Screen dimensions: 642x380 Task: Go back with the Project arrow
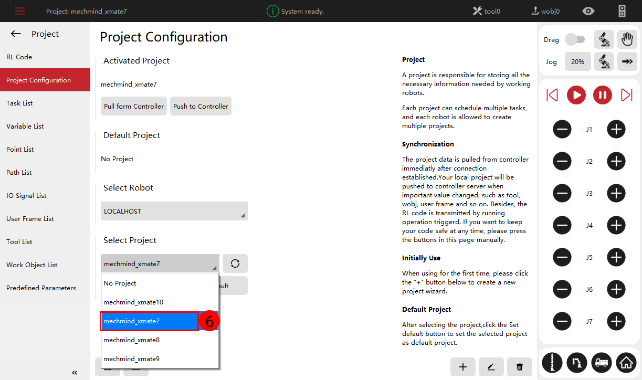(16, 34)
